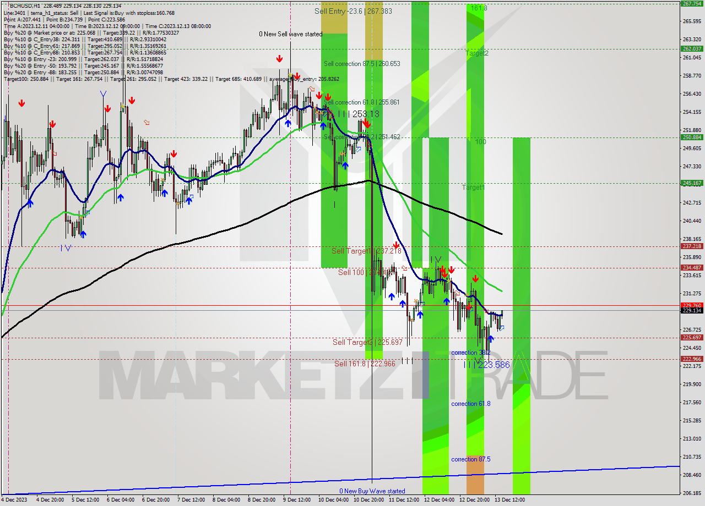Click the 'Sell Entry -23.6 | 267.383' label
This screenshot has height=506, width=705.
point(353,11)
